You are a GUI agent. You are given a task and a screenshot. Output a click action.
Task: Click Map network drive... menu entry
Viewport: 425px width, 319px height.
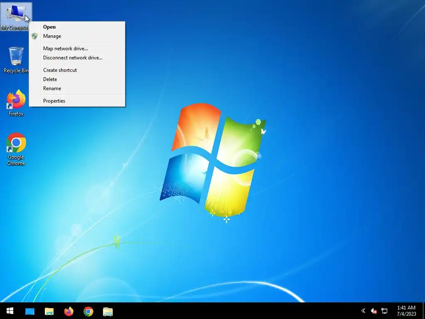click(77, 49)
